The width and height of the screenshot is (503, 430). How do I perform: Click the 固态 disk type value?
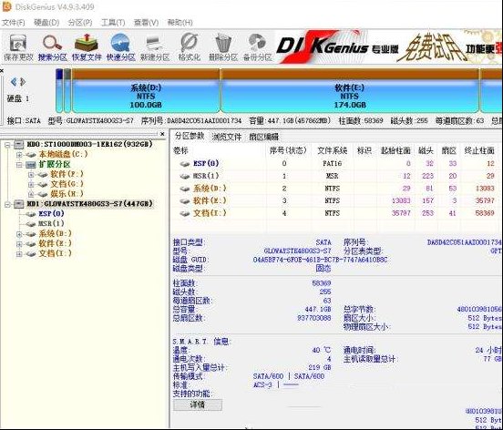click(x=323, y=269)
